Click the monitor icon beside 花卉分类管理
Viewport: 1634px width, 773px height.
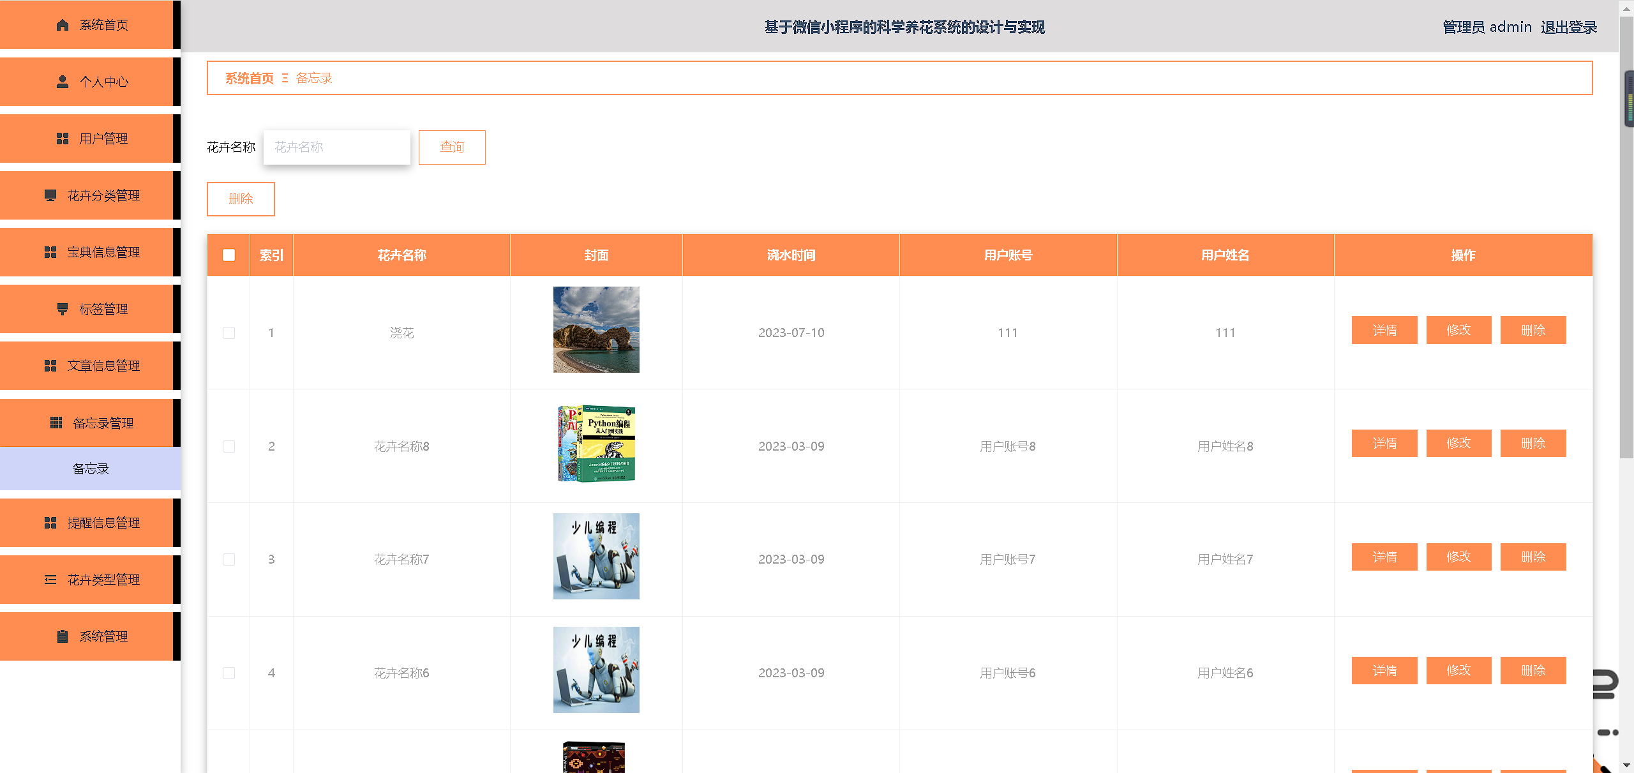(50, 195)
